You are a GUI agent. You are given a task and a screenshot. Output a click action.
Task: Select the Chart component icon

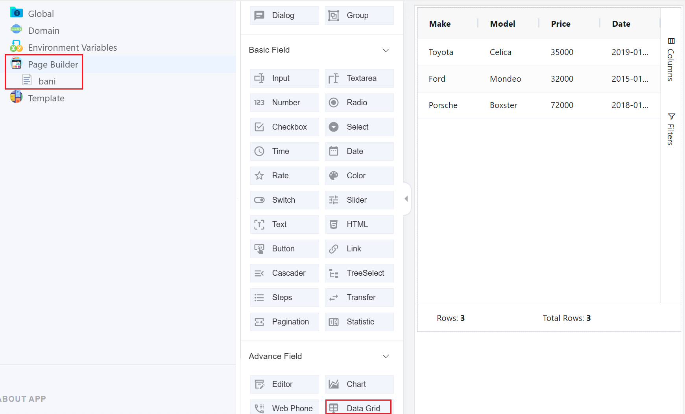coord(334,384)
